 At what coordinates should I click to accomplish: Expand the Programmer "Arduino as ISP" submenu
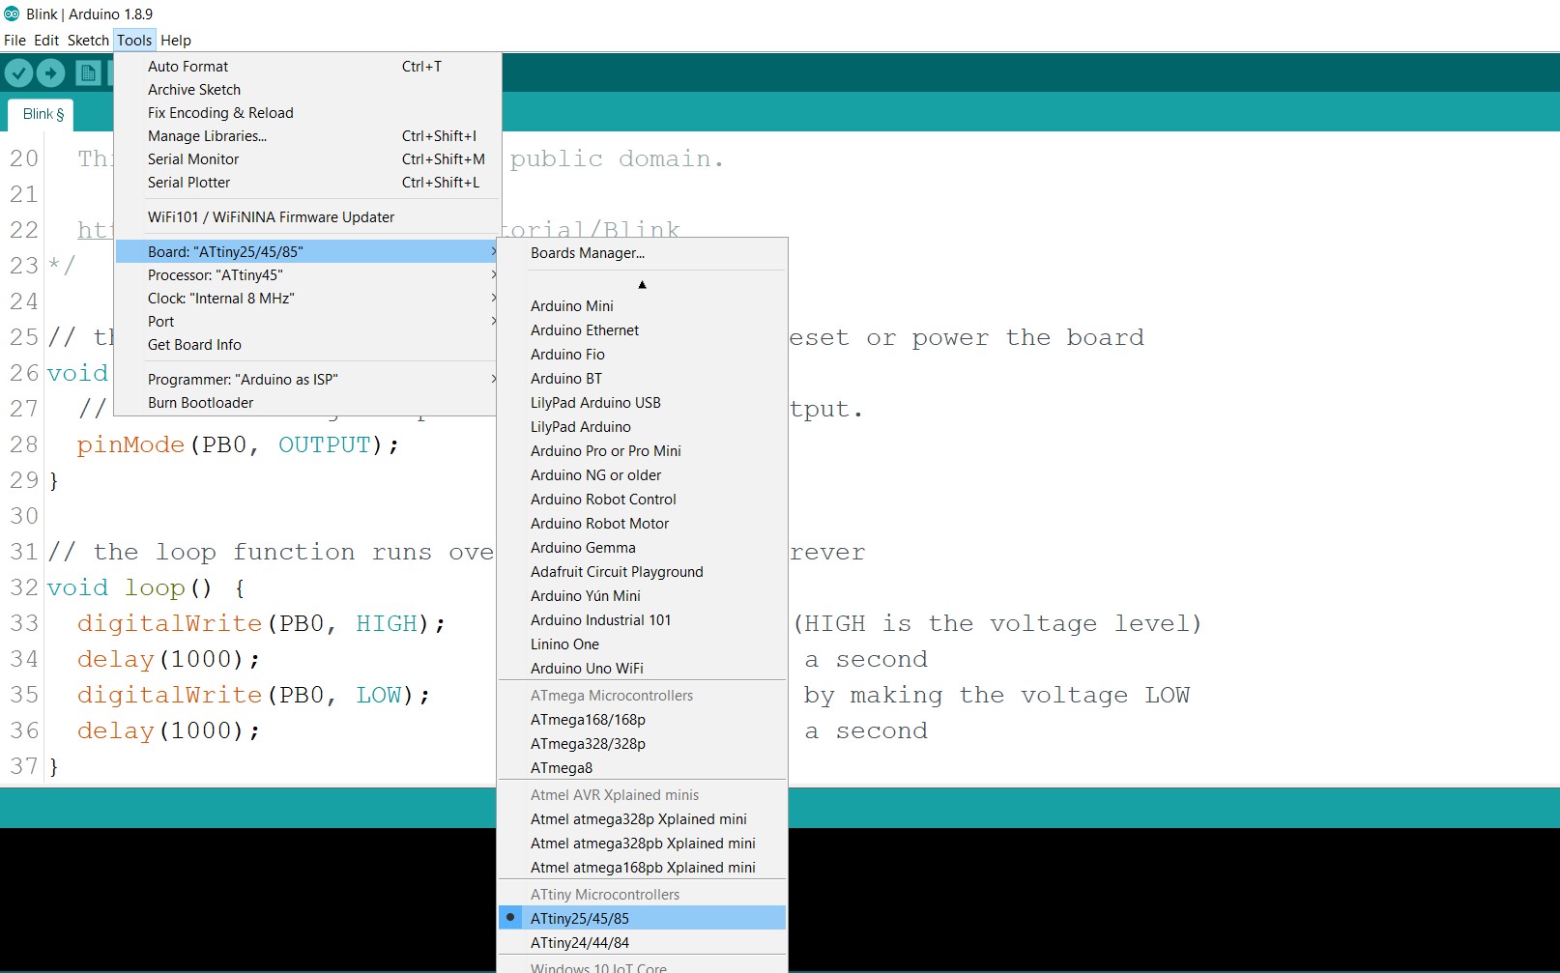click(x=307, y=380)
